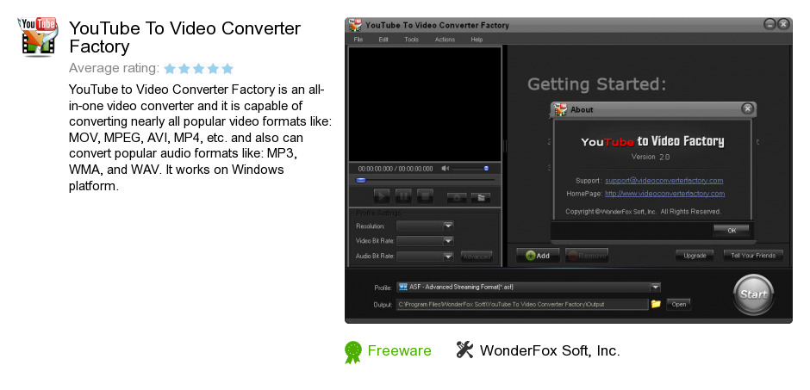Mute audio with the speaker icon
Image resolution: width=810 pixels, height=390 pixels.
click(445, 169)
